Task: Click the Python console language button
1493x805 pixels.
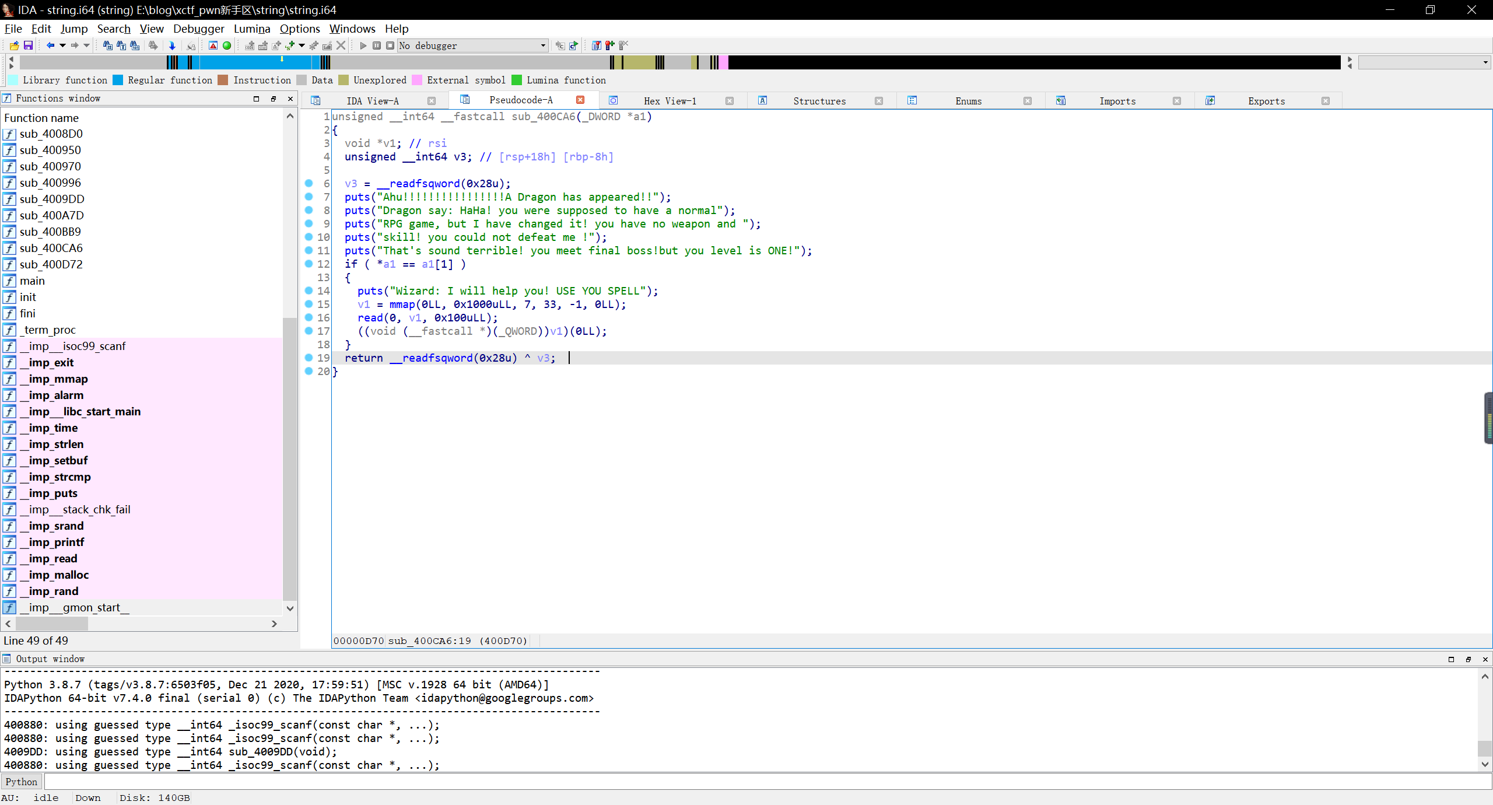Action: pos(22,782)
